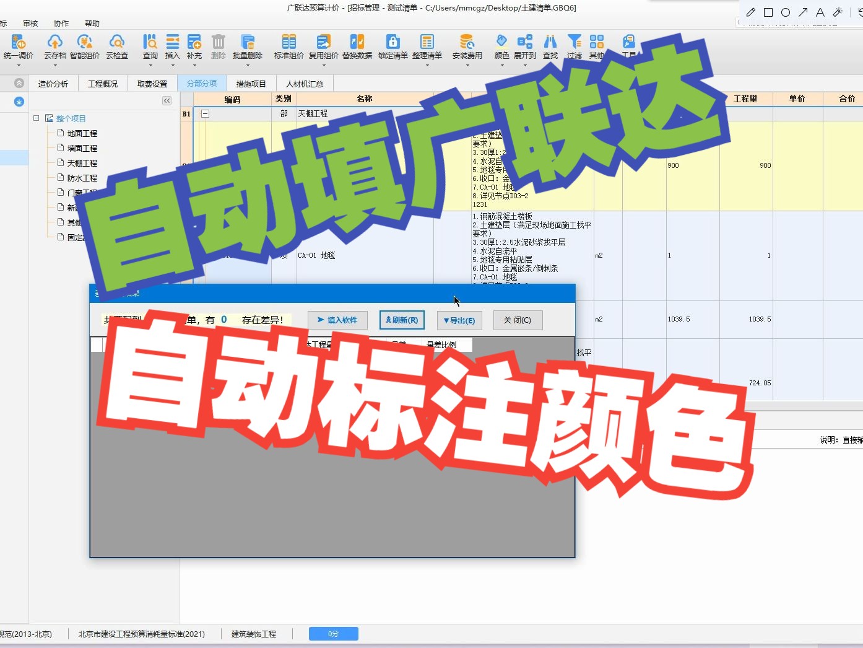Image resolution: width=863 pixels, height=648 pixels.
Task: Click 建筑装饰工程 in status bar
Action: click(254, 634)
